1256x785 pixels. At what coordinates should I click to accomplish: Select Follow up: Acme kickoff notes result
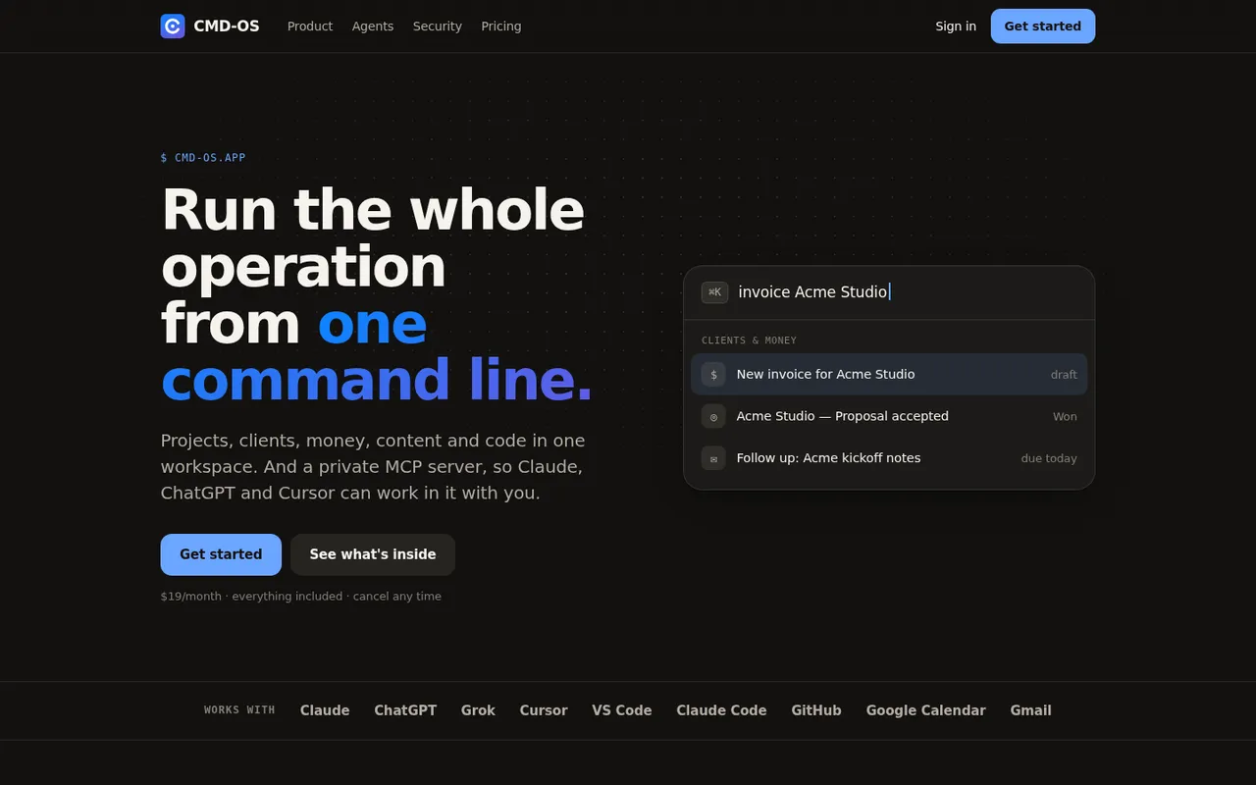[x=889, y=458]
